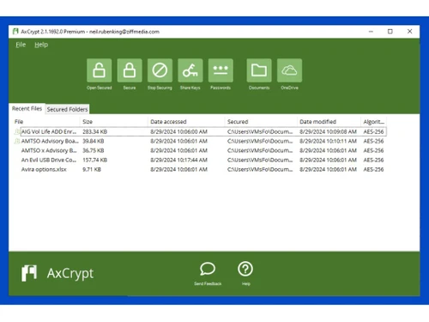Click the Open Secured unlocked padlock icon
This screenshot has height=322, width=429.
click(99, 70)
